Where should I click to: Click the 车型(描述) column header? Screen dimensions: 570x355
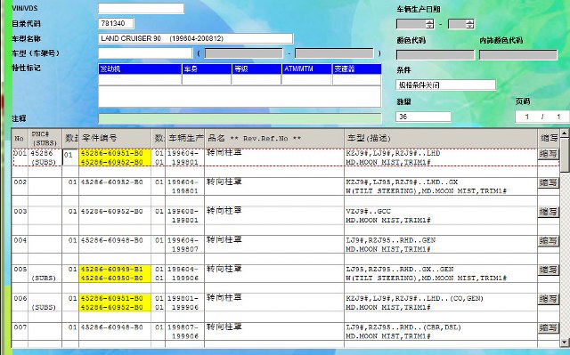[x=441, y=138]
